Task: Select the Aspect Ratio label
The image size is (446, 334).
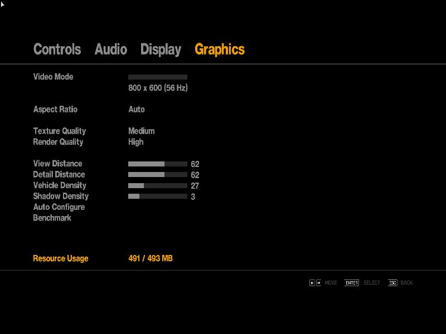Action: (55, 110)
